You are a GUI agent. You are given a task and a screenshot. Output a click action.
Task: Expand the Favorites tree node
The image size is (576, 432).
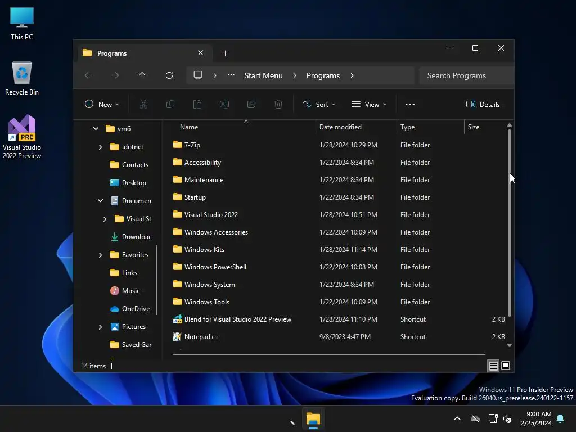point(100,255)
